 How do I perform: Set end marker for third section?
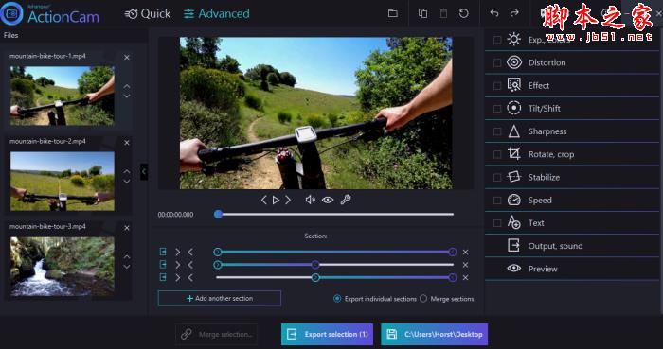pyautogui.click(x=190, y=277)
